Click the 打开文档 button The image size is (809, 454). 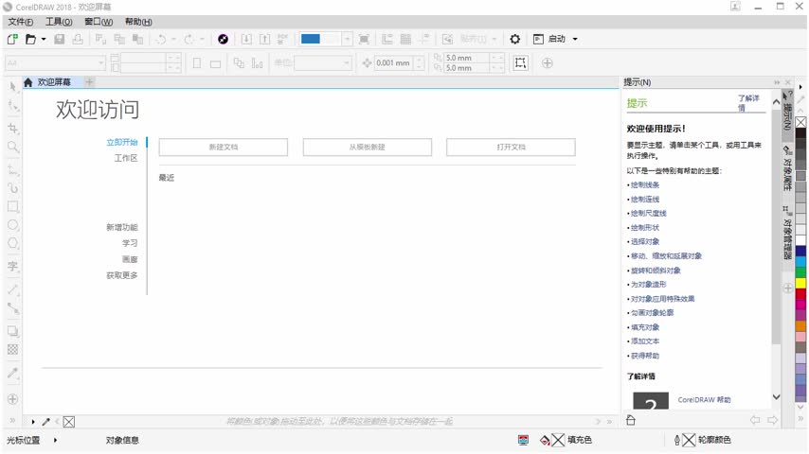pos(511,147)
